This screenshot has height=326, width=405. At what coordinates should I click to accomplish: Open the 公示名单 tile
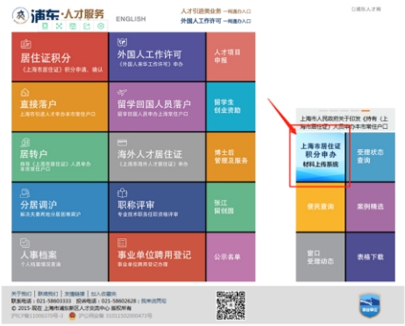pyautogui.click(x=231, y=257)
